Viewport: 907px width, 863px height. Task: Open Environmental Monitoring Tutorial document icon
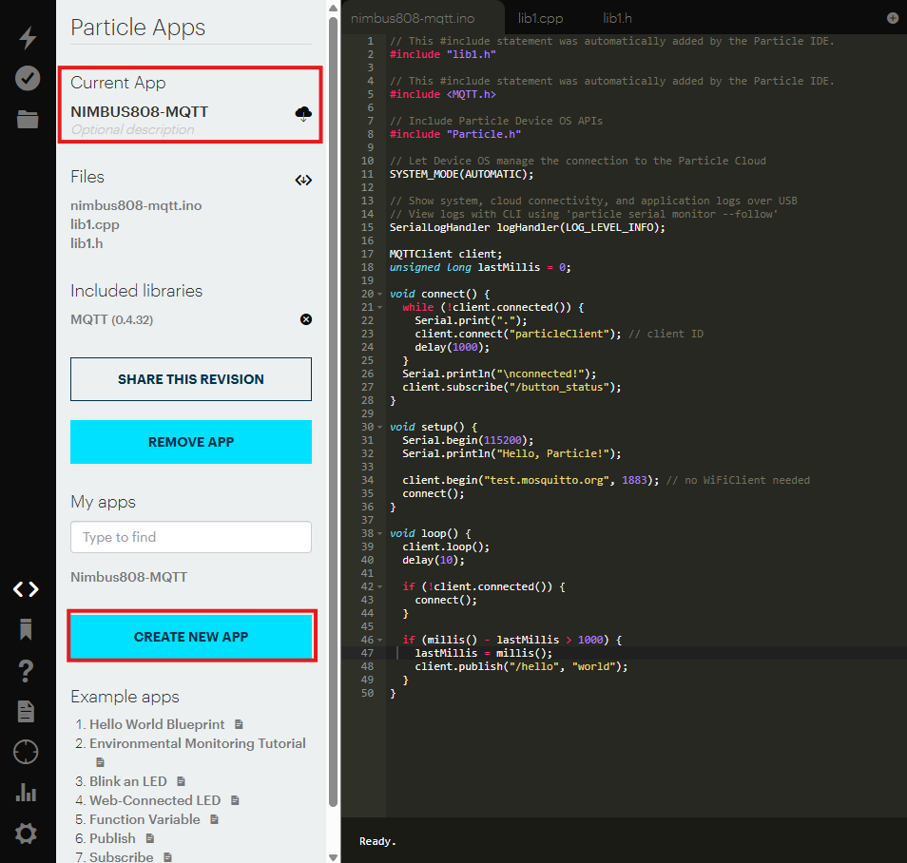[100, 762]
